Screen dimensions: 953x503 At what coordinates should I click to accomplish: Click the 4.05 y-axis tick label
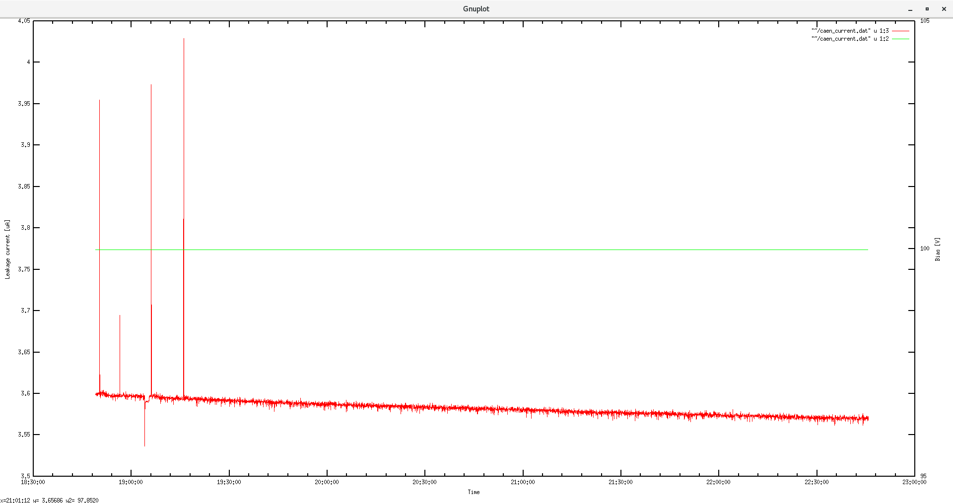coord(24,21)
